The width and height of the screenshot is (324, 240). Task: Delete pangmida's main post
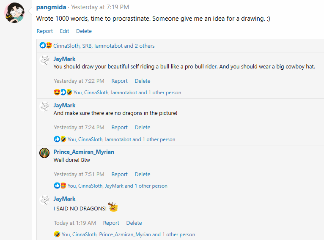point(84,31)
